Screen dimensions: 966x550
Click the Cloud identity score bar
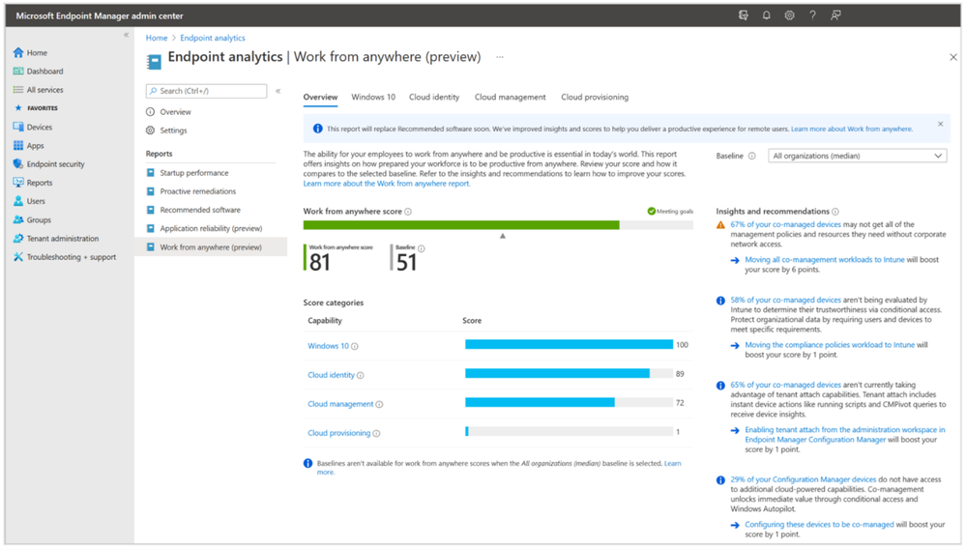click(x=557, y=373)
